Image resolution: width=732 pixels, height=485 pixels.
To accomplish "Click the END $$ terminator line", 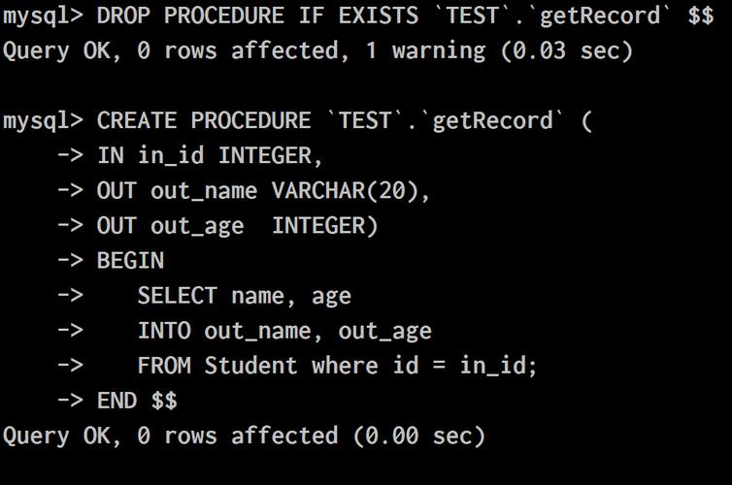I will click(x=137, y=401).
